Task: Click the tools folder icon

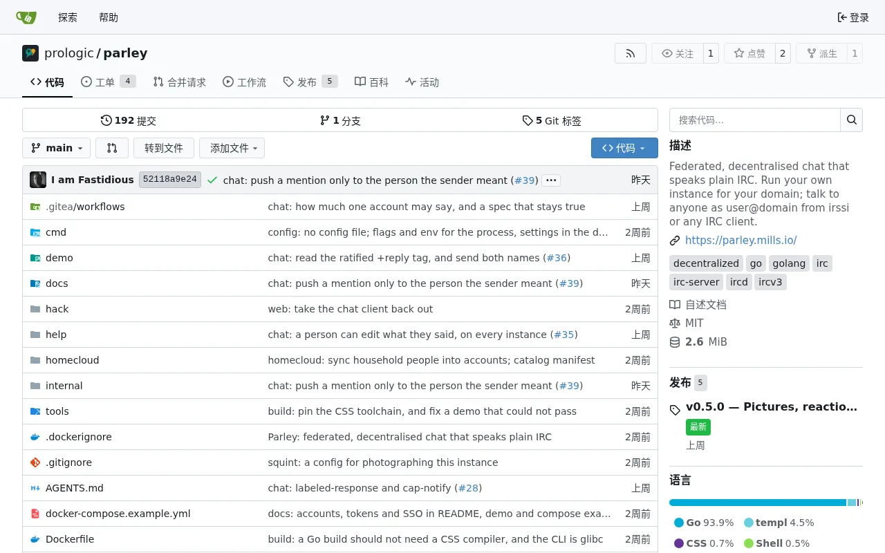Action: tap(35, 411)
